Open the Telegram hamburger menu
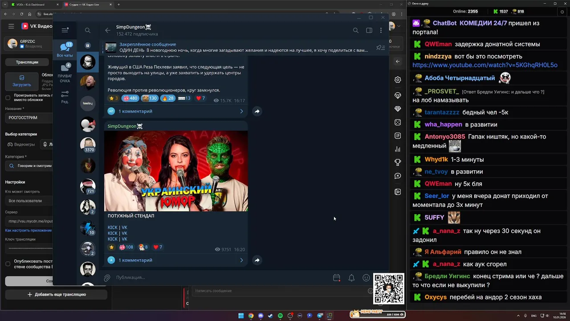This screenshot has height=321, width=570. [65, 30]
